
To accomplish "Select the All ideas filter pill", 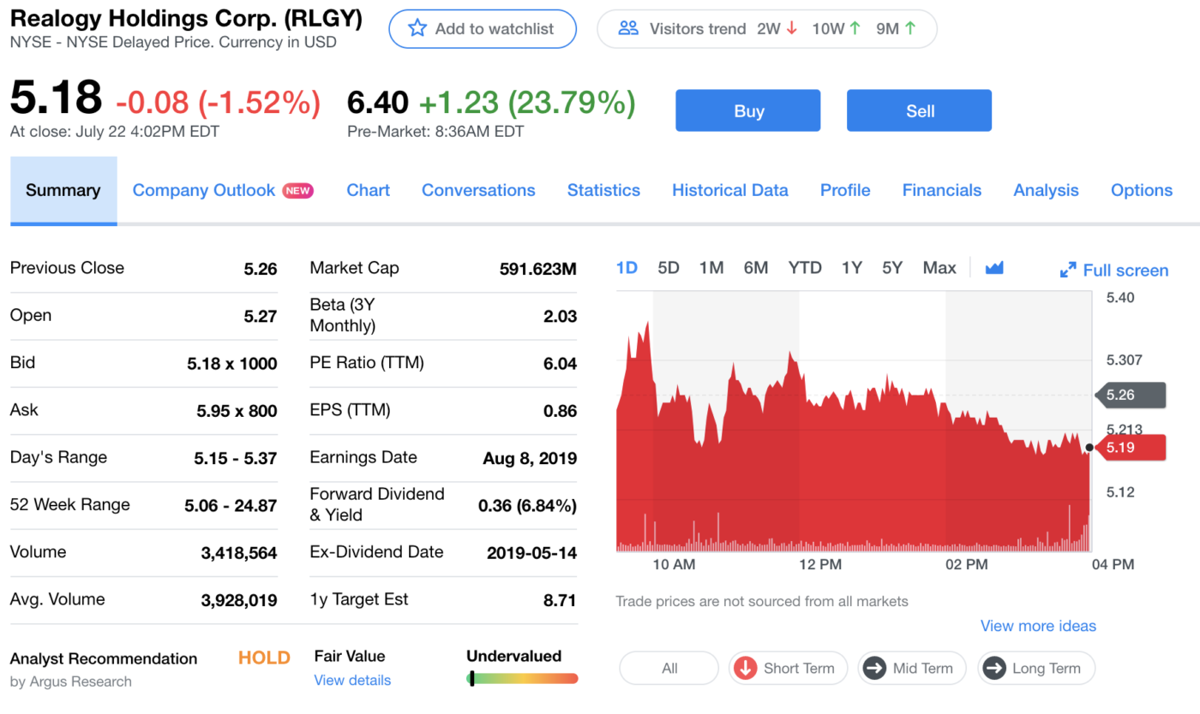I will [x=669, y=669].
